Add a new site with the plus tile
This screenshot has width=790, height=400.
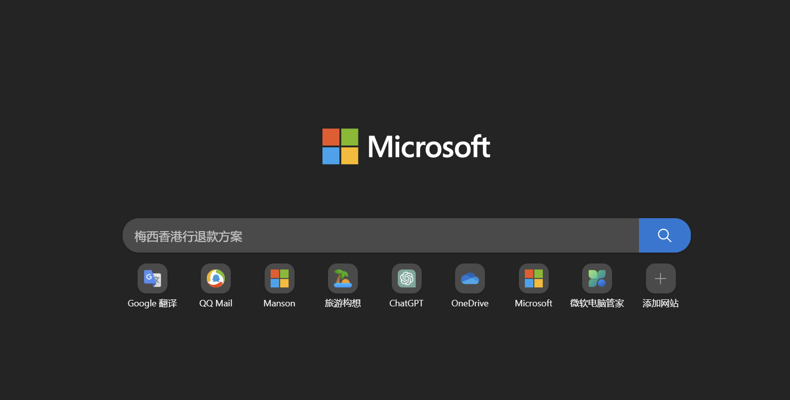[x=661, y=278]
